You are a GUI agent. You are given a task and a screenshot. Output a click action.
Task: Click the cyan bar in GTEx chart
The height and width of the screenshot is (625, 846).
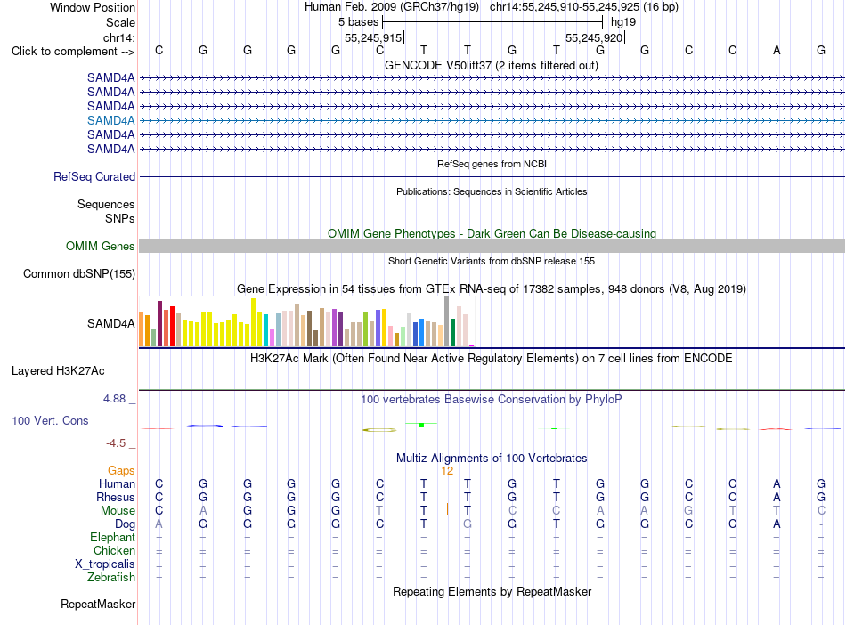pos(265,330)
